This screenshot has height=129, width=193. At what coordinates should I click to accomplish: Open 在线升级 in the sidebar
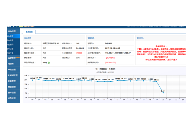coord(11,53)
